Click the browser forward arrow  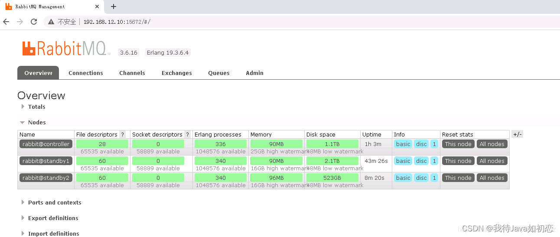[x=20, y=22]
